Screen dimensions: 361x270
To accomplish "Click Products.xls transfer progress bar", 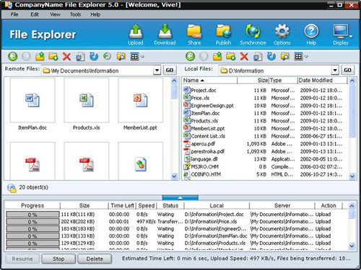I will (x=32, y=243).
